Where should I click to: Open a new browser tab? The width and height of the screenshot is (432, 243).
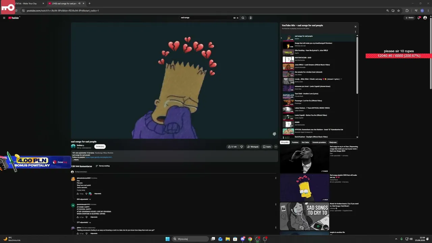point(89,3)
